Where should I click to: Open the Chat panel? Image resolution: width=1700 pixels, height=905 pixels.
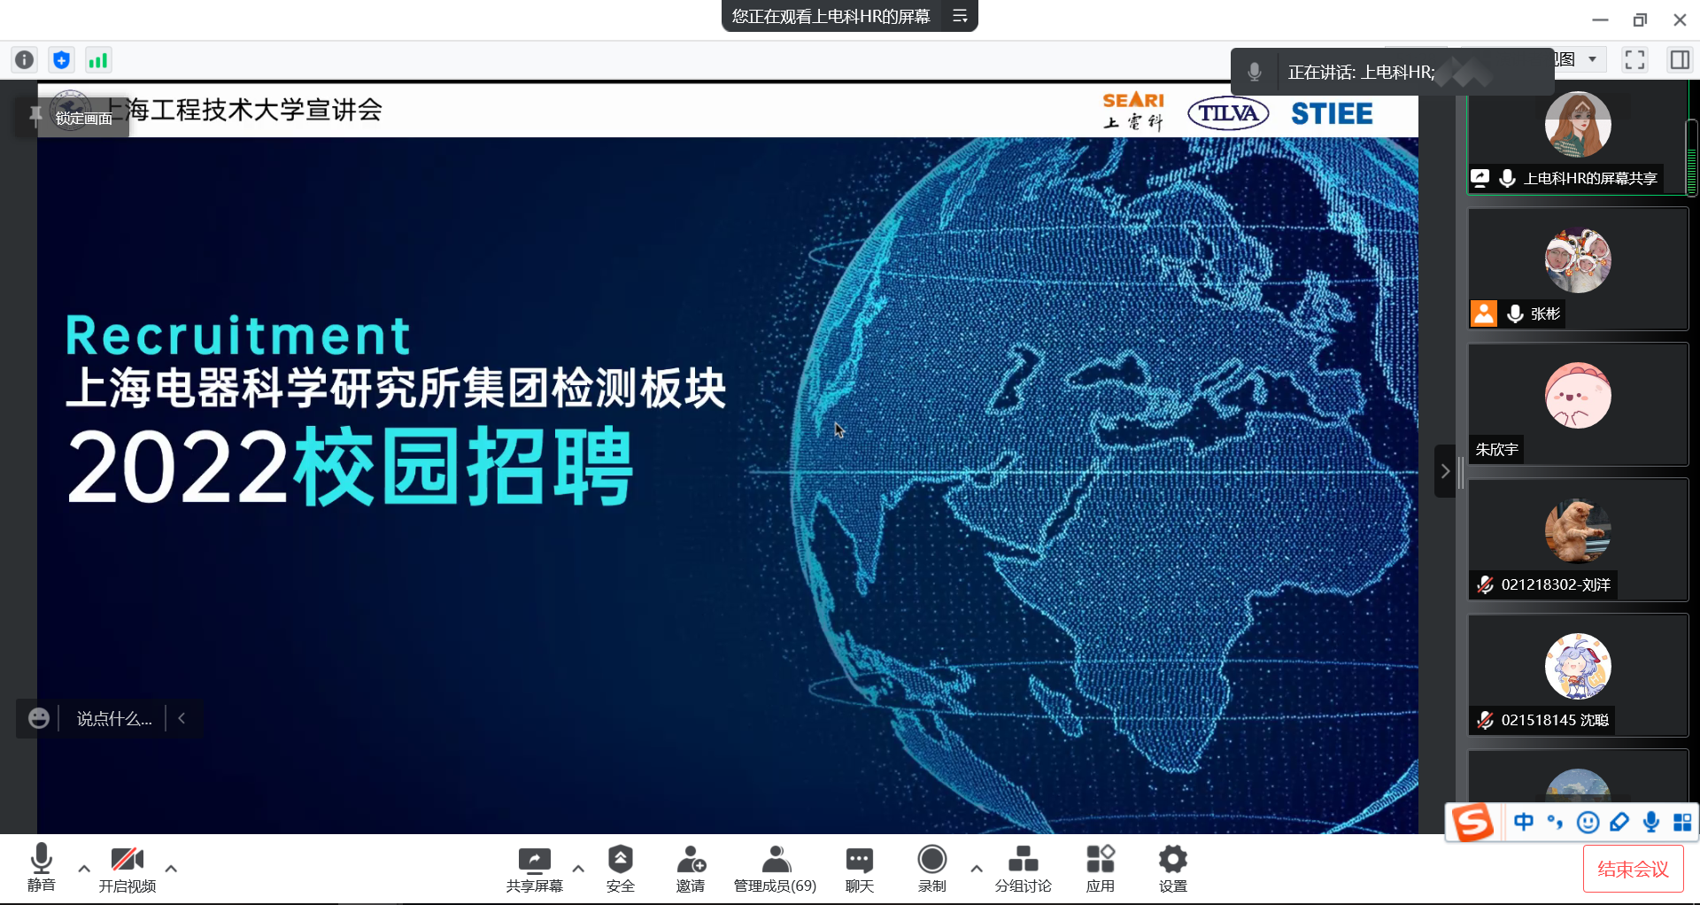(859, 868)
